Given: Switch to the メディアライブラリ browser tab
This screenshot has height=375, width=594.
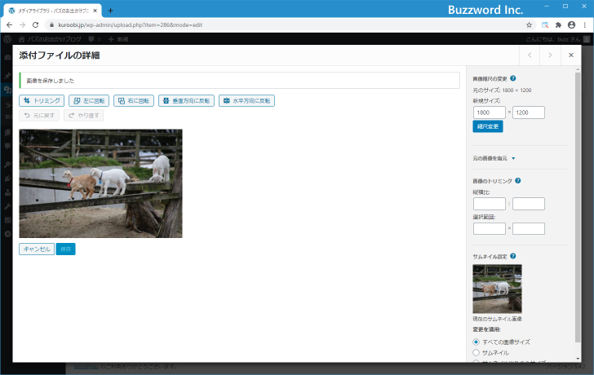Looking at the screenshot, I should (x=53, y=10).
